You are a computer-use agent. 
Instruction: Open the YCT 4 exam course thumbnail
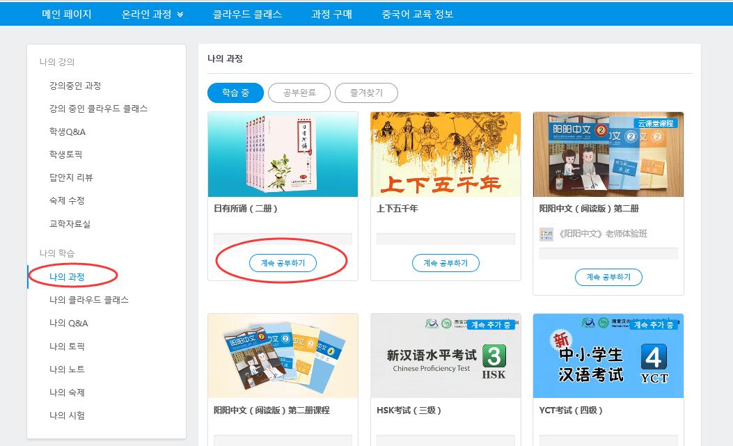pyautogui.click(x=608, y=356)
